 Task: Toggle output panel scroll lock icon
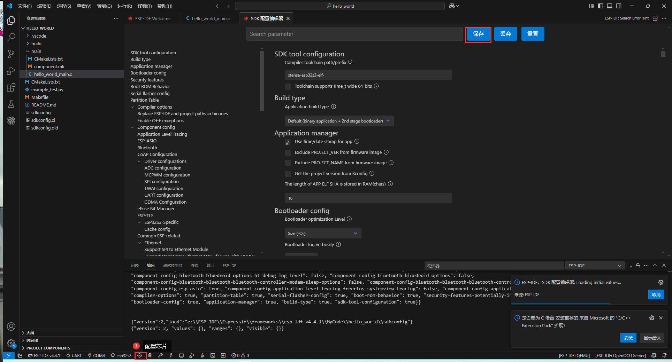coord(638,266)
